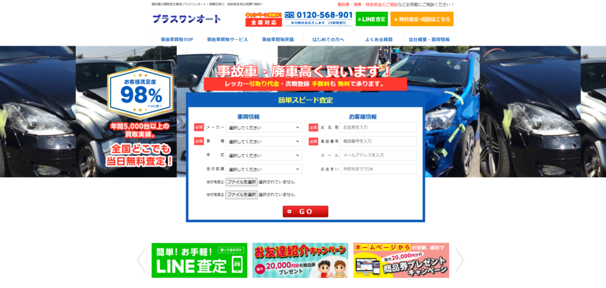Open the 年式 dropdown
Image resolution: width=606 pixels, height=288 pixels.
tap(263, 155)
